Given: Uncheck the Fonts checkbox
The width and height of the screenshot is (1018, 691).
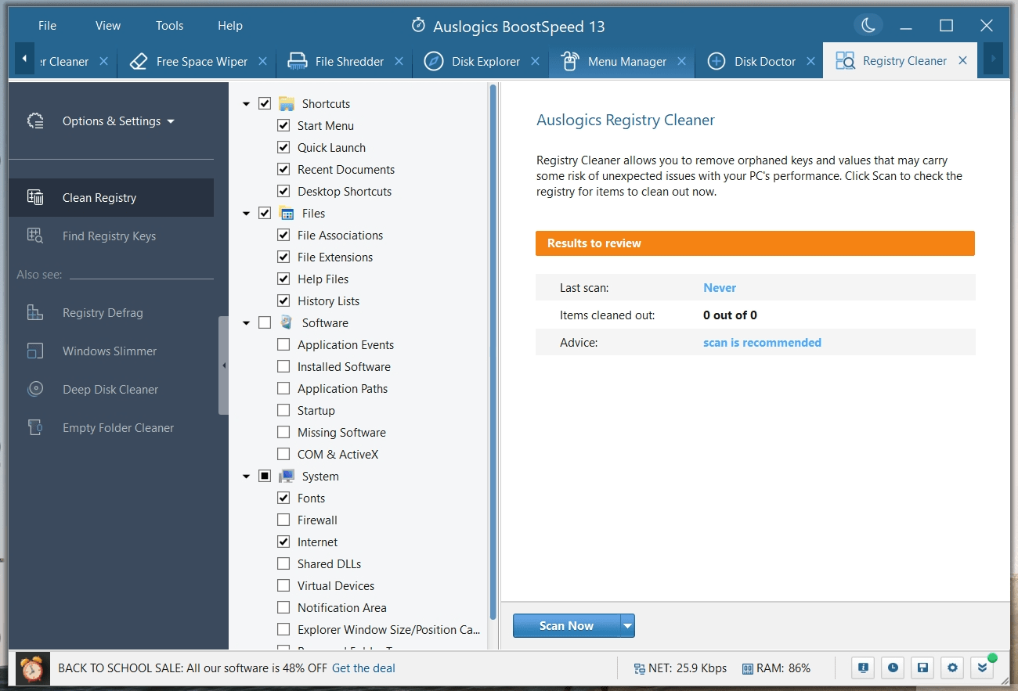Looking at the screenshot, I should (x=283, y=498).
